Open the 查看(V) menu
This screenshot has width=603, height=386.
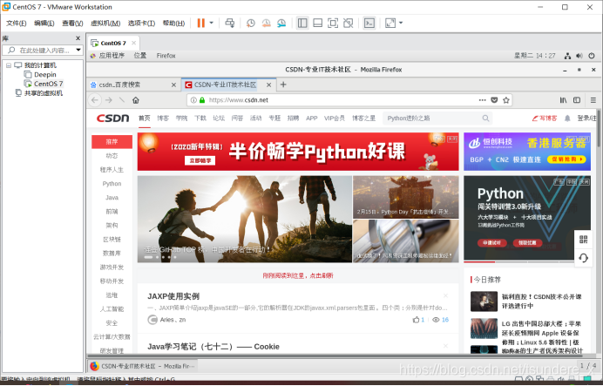tap(72, 24)
